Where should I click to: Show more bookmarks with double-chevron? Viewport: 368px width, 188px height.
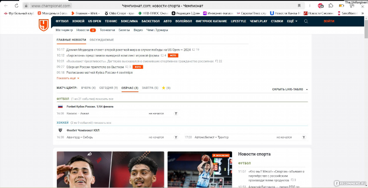(x=363, y=13)
